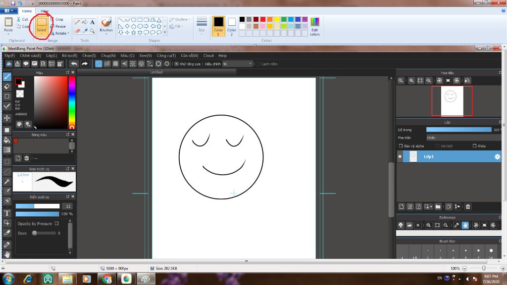Switch to the View tab in Paint
Viewport: 507px width, 285px height.
(44, 11)
